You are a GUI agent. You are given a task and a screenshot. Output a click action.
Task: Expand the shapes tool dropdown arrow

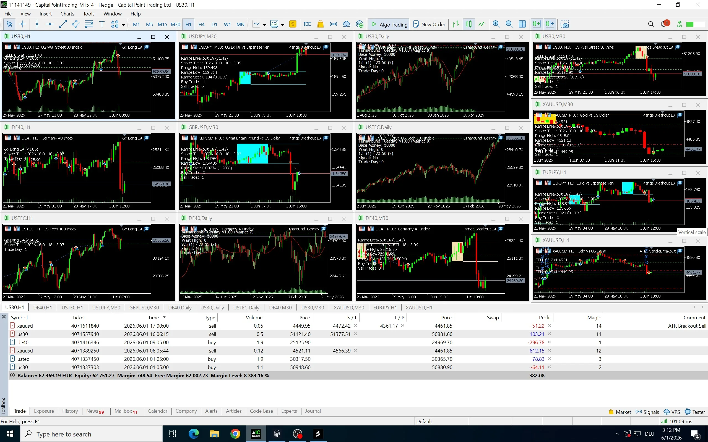(x=123, y=25)
